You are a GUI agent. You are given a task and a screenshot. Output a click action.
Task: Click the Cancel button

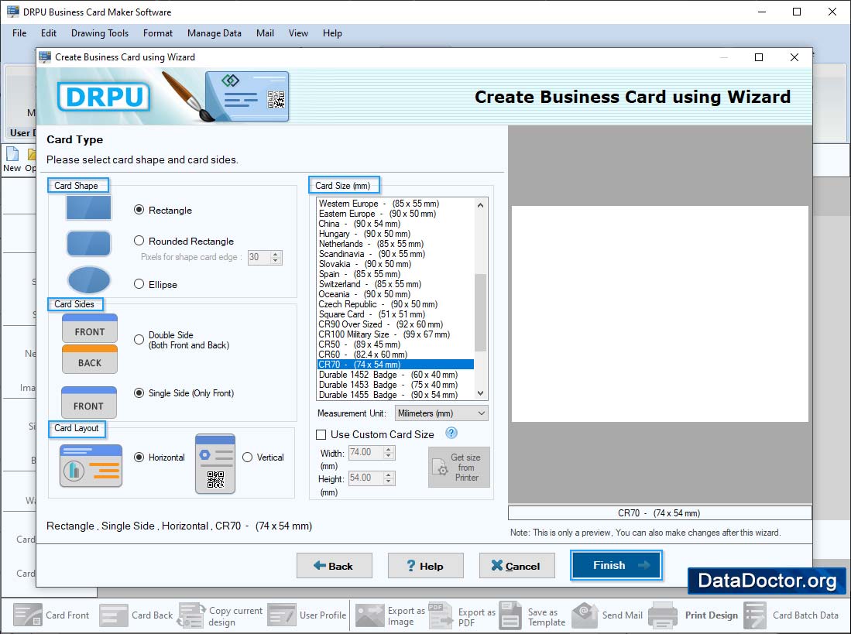[x=516, y=566]
